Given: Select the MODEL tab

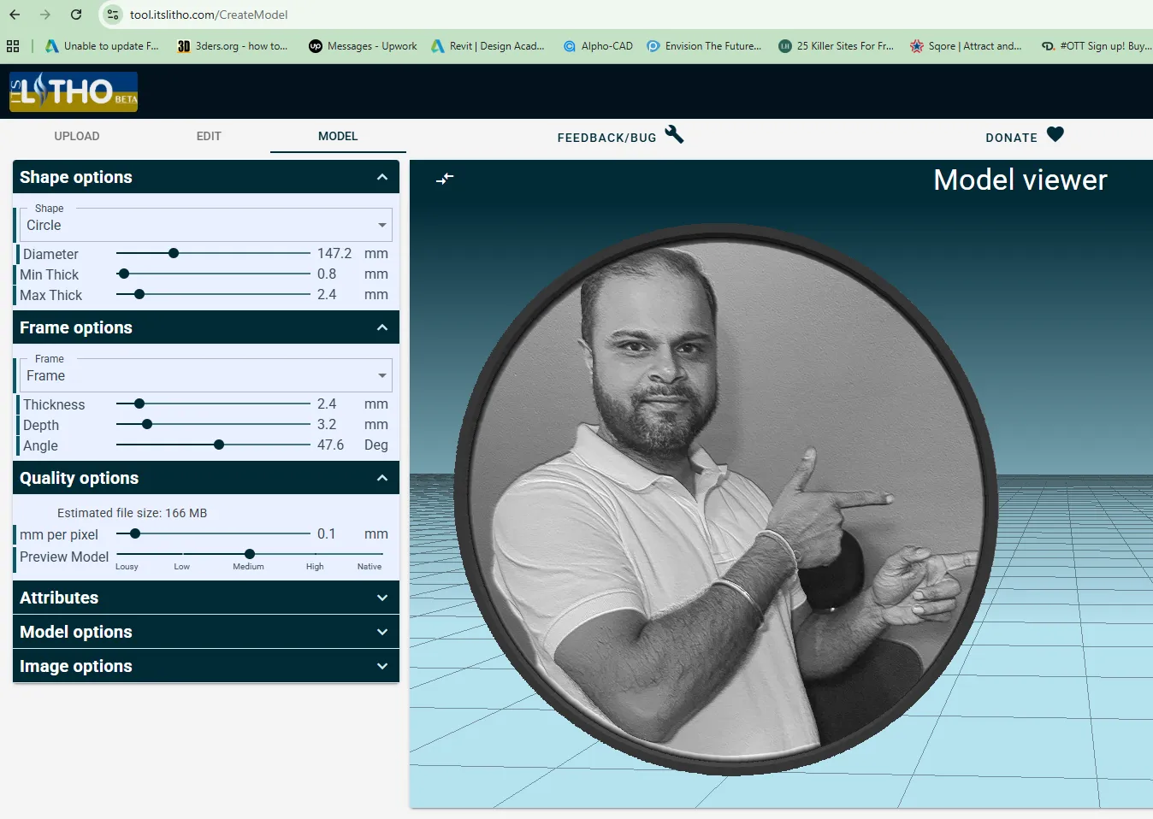Looking at the screenshot, I should point(338,136).
